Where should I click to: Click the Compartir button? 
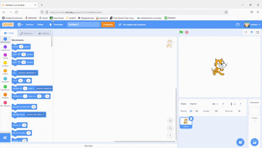click(108, 24)
